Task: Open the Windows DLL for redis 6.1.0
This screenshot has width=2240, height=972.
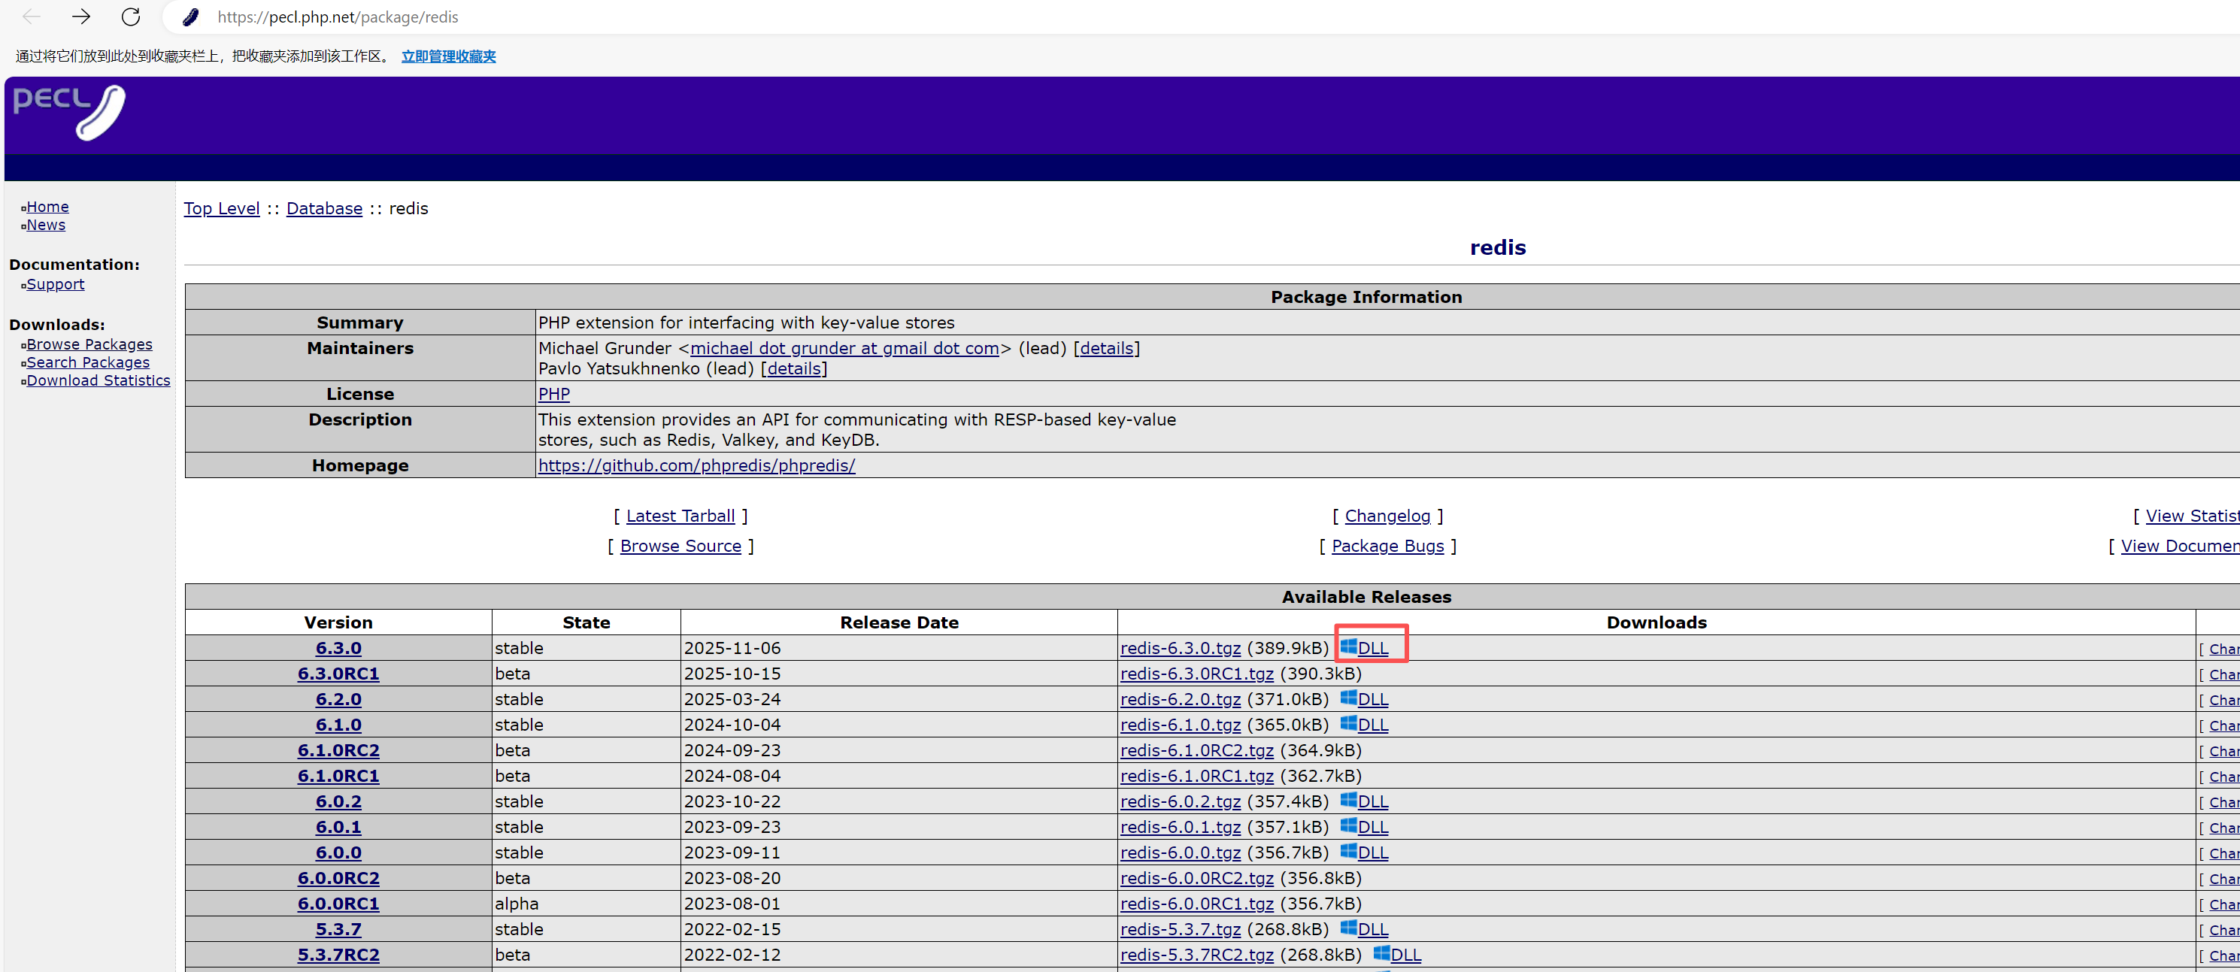Action: [1372, 724]
